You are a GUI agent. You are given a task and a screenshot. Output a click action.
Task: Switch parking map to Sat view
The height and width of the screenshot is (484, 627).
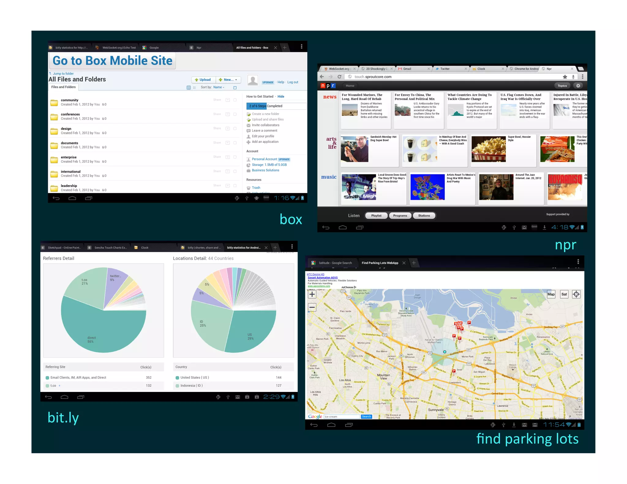[564, 294]
